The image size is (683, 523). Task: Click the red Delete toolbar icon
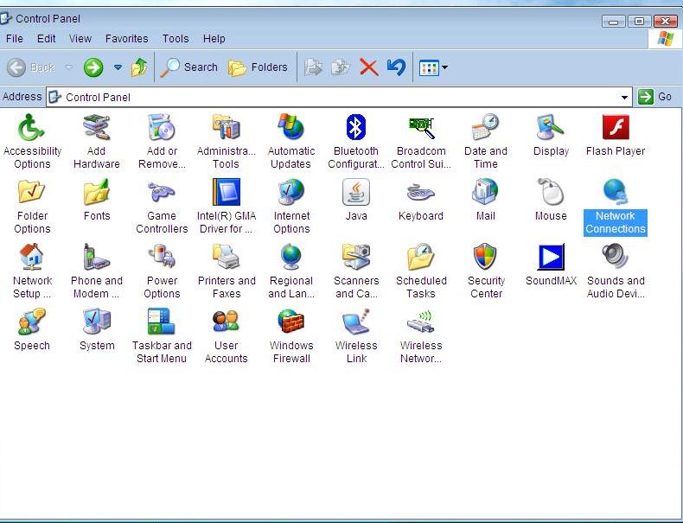pyautogui.click(x=368, y=67)
